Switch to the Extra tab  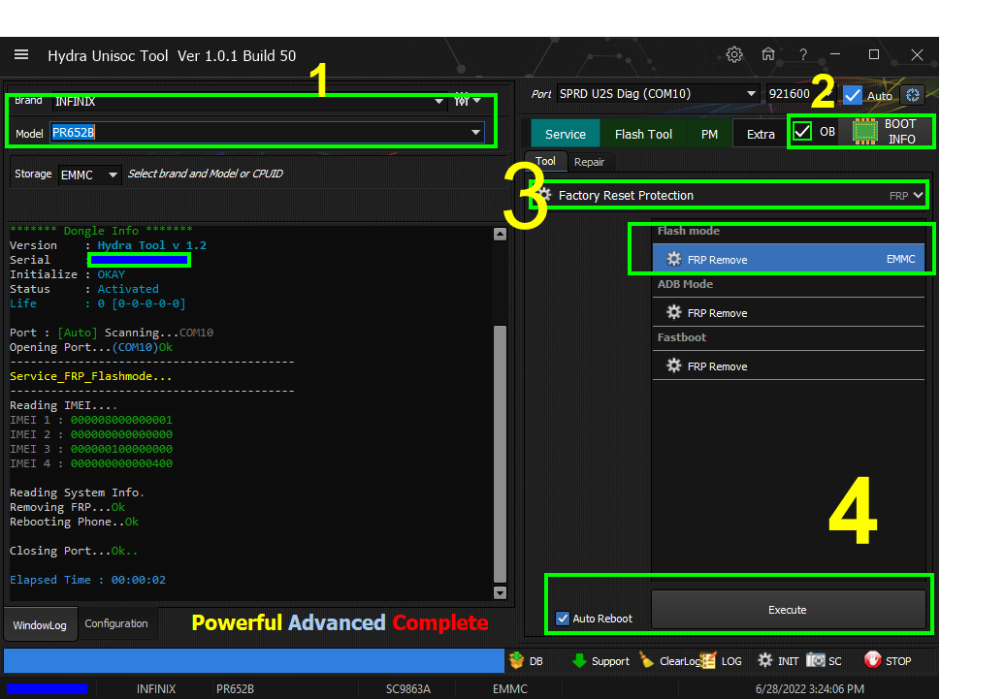click(x=761, y=134)
